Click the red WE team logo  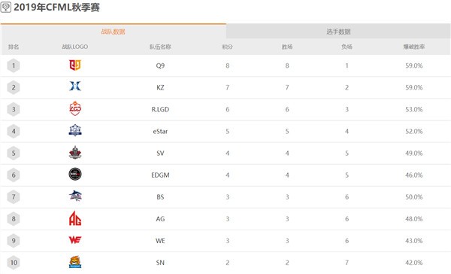(x=75, y=239)
